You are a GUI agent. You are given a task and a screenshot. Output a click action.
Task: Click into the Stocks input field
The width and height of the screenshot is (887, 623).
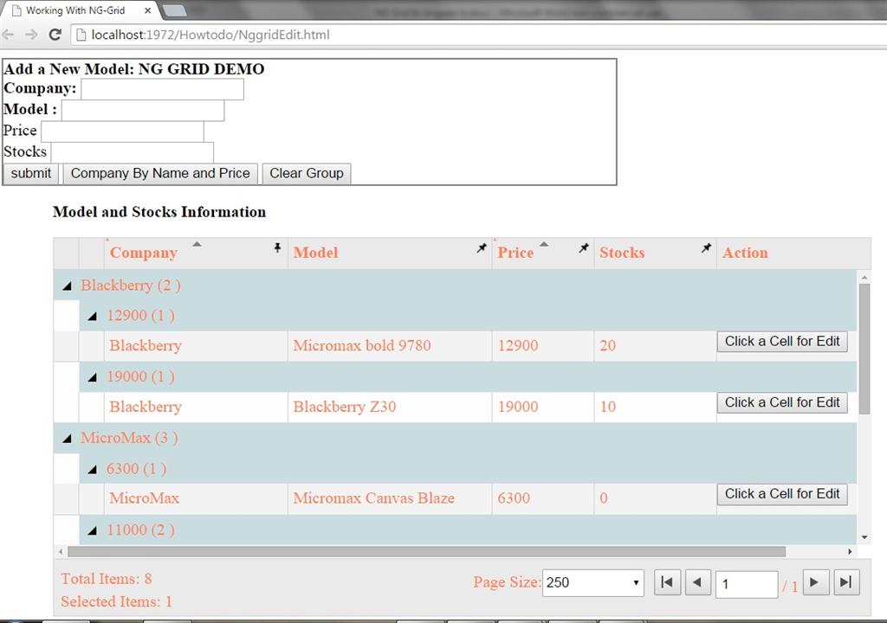pos(133,152)
